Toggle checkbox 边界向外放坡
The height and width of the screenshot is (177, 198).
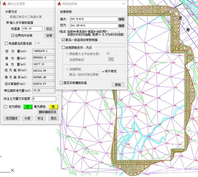click(x=13, y=35)
